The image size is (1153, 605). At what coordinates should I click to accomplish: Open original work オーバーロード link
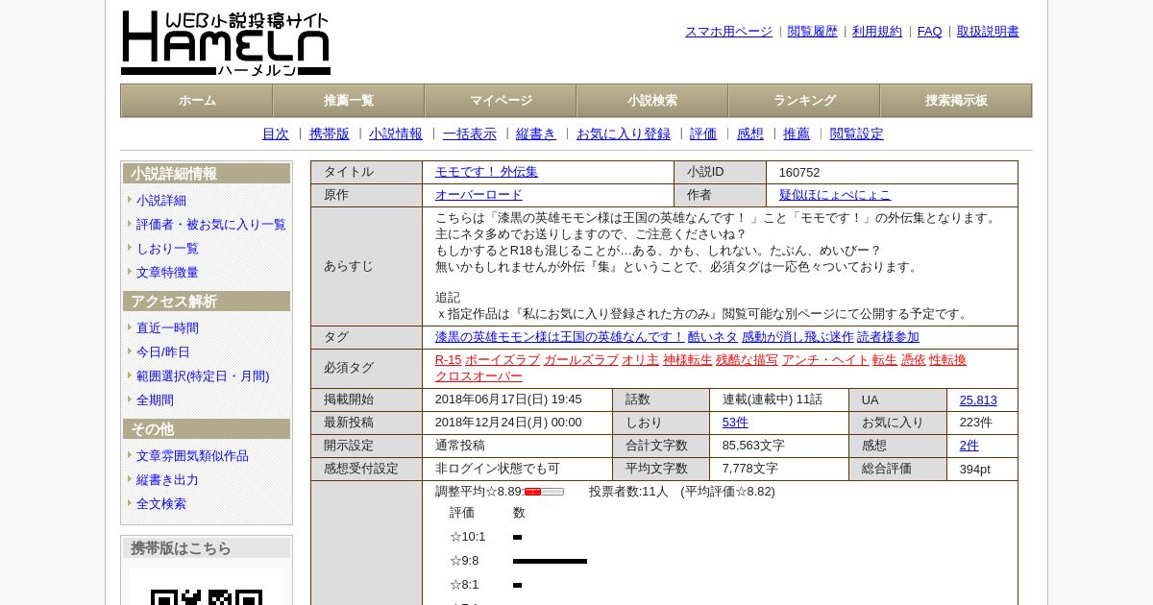point(478,195)
